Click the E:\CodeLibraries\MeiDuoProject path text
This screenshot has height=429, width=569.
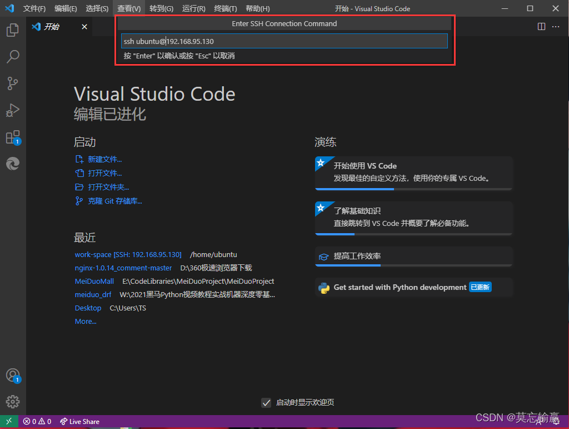click(198, 281)
